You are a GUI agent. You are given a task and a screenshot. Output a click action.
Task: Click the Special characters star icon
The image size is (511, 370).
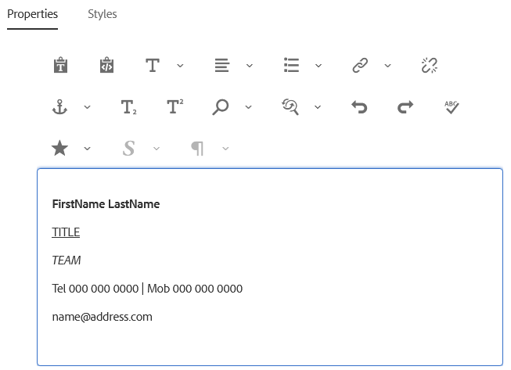point(60,148)
